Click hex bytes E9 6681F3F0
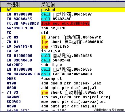The image size is (125, 112). pos(19,47)
